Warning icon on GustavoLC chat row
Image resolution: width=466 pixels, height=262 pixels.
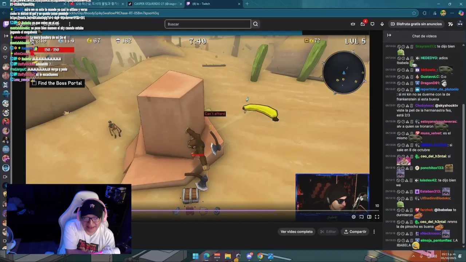tap(407, 77)
